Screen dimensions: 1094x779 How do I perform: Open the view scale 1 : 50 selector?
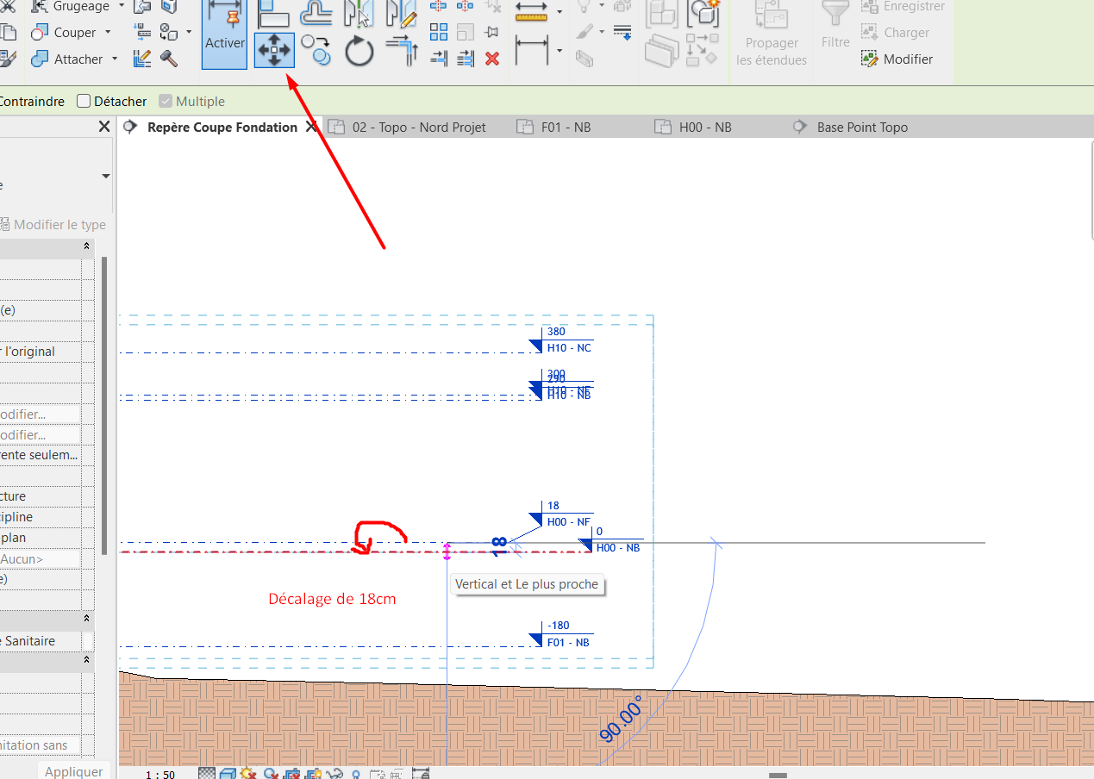pos(160,774)
